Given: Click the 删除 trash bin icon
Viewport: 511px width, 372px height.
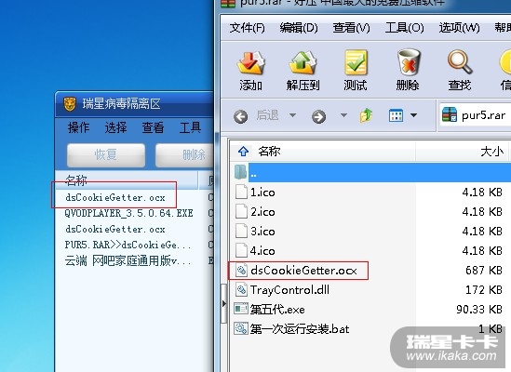Looking at the screenshot, I should (x=408, y=63).
